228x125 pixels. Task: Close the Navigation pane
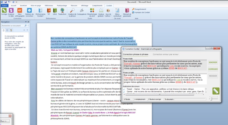[28, 22]
